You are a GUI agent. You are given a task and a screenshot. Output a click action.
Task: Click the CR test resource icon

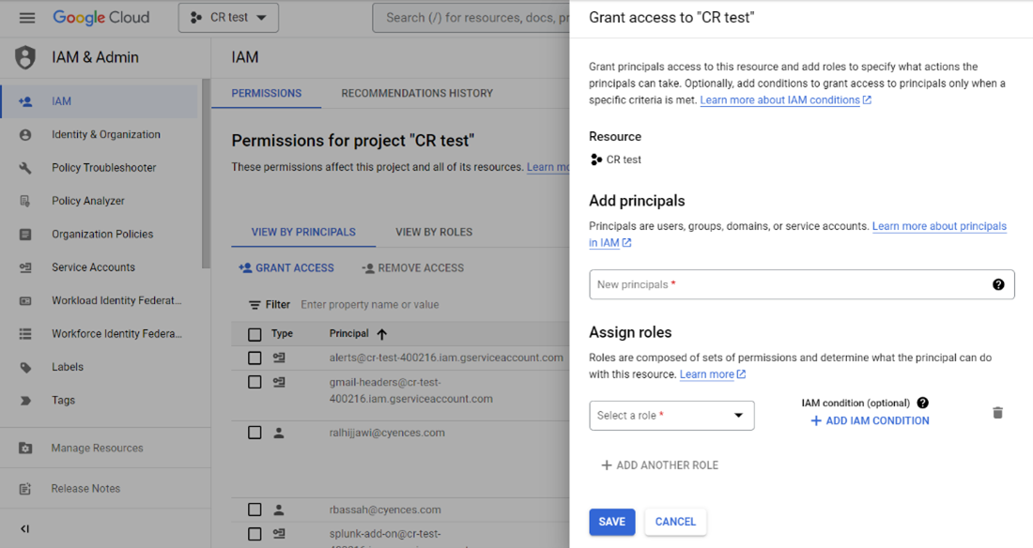(595, 160)
